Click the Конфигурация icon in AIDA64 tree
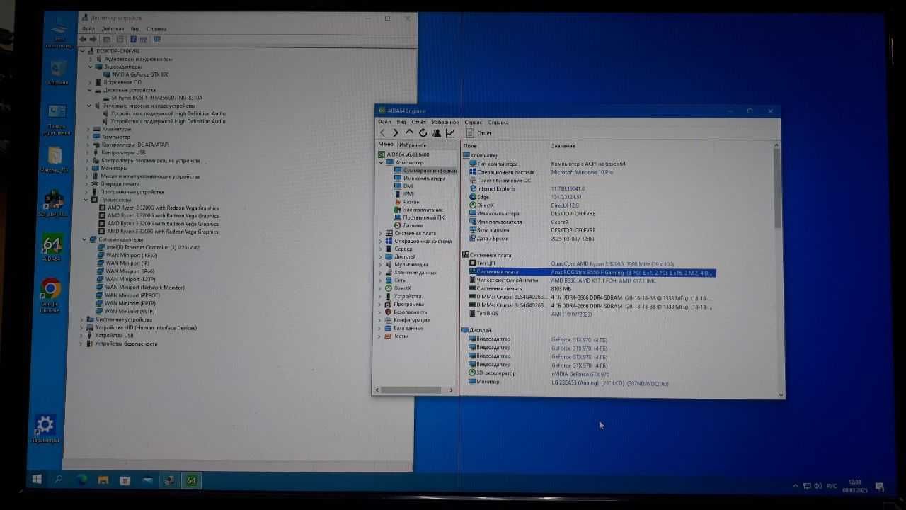This screenshot has height=510, width=906. tap(389, 320)
